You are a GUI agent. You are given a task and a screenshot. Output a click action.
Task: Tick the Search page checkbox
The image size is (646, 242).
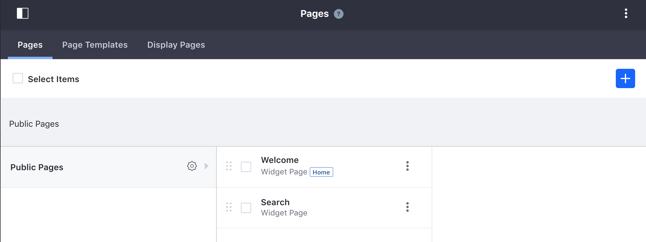coord(246,208)
